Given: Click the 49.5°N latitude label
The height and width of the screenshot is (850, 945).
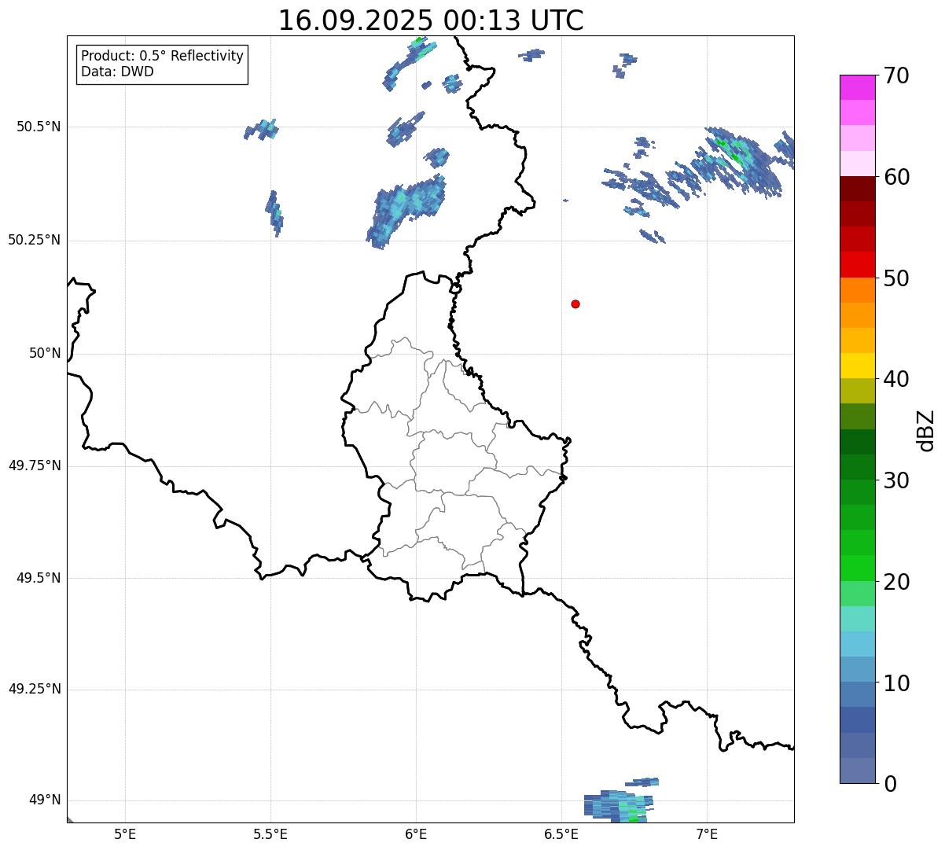Looking at the screenshot, I should point(39,578).
